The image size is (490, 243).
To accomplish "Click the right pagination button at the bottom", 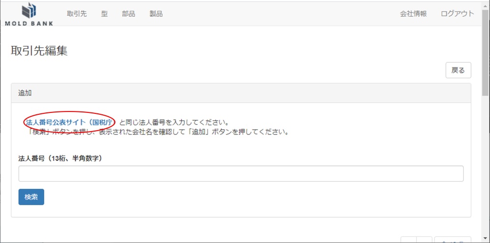I will [x=424, y=240].
